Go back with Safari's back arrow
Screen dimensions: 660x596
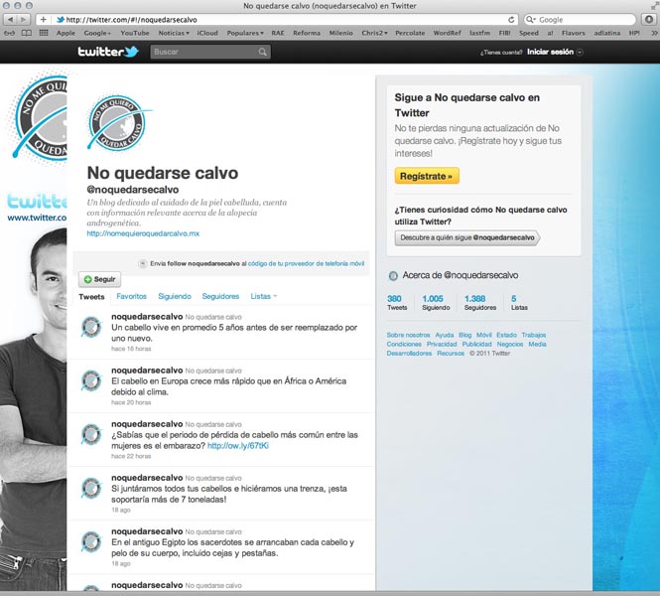click(x=10, y=20)
